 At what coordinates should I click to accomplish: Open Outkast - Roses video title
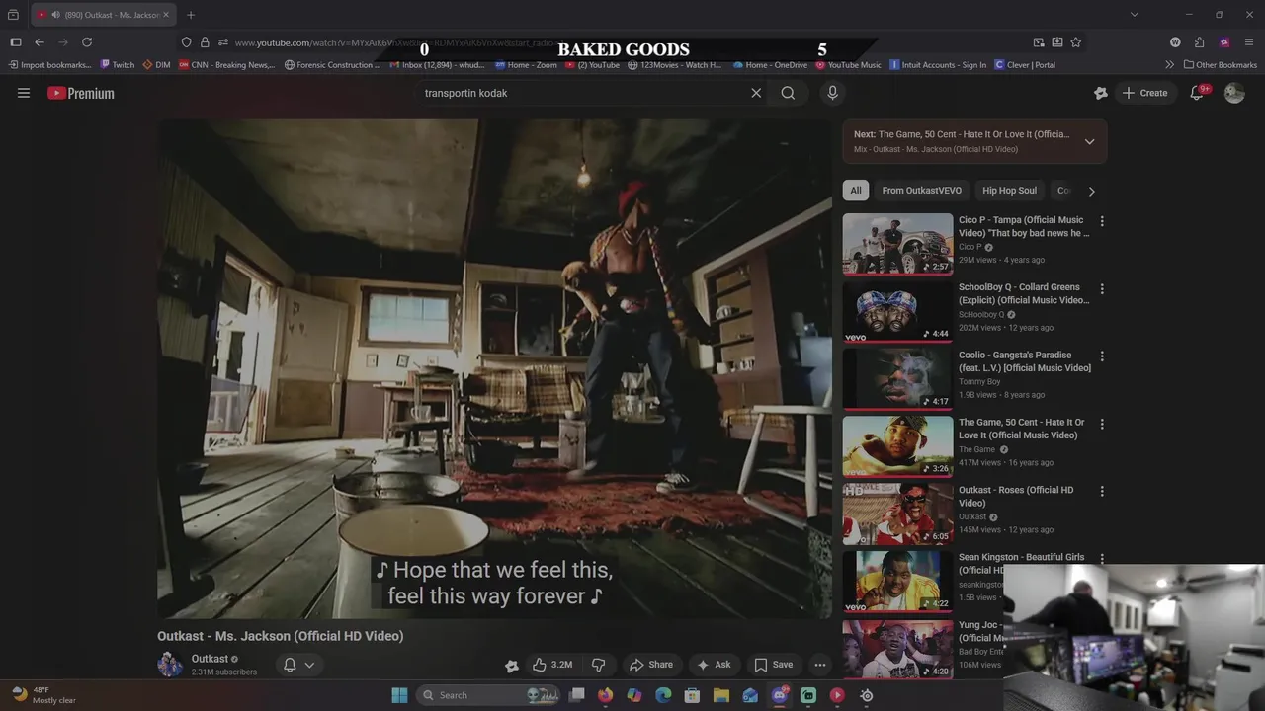pyautogui.click(x=1016, y=496)
